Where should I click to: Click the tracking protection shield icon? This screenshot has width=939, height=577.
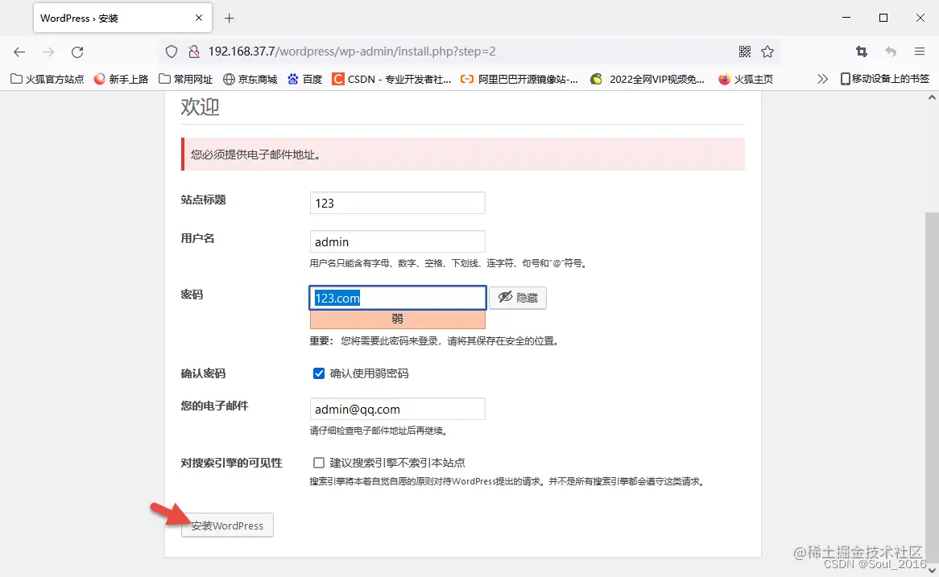click(x=171, y=51)
